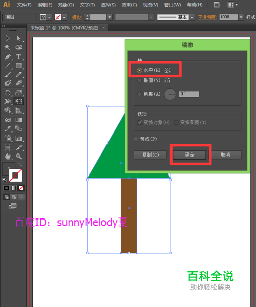Select the Eyedropper tool
This screenshot has height=307, width=256.
(x=8, y=128)
